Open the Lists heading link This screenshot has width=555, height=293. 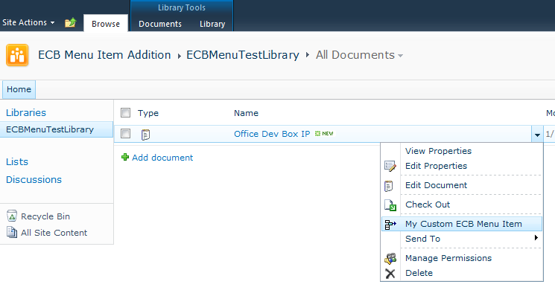coord(17,162)
